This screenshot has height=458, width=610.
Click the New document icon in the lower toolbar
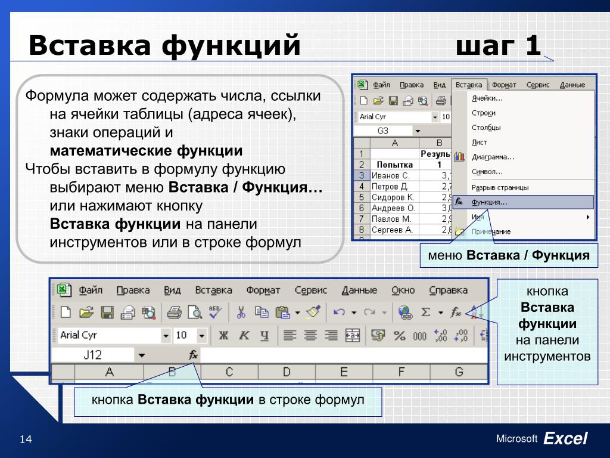66,312
